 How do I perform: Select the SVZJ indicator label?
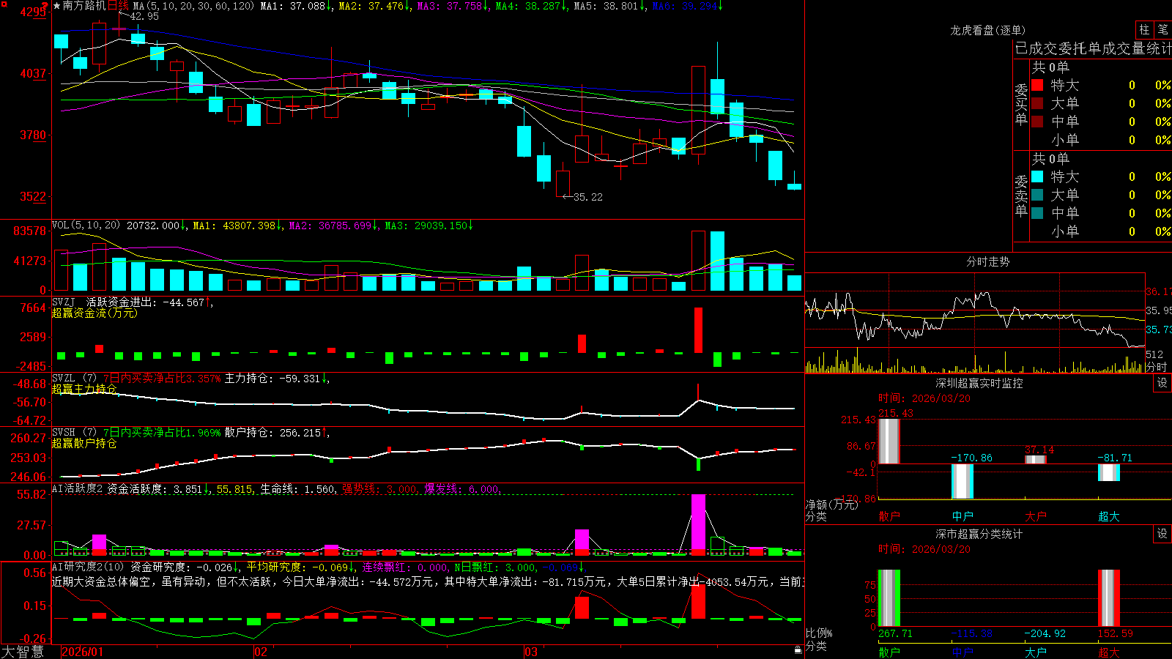tap(64, 302)
